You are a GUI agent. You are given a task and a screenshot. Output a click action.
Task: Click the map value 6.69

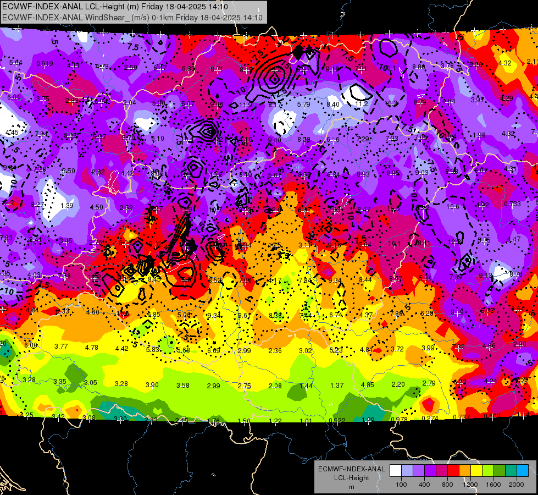pos(214,351)
